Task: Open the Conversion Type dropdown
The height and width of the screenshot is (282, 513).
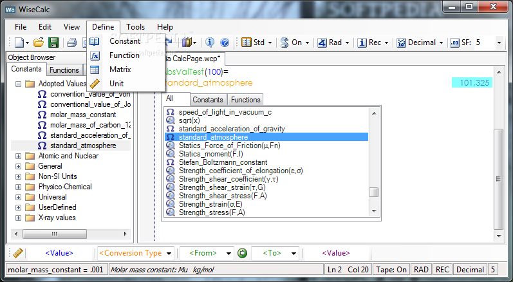Action: pyautogui.click(x=169, y=254)
